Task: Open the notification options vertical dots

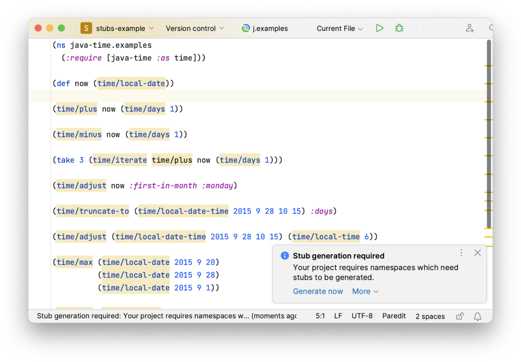Action: tap(461, 253)
